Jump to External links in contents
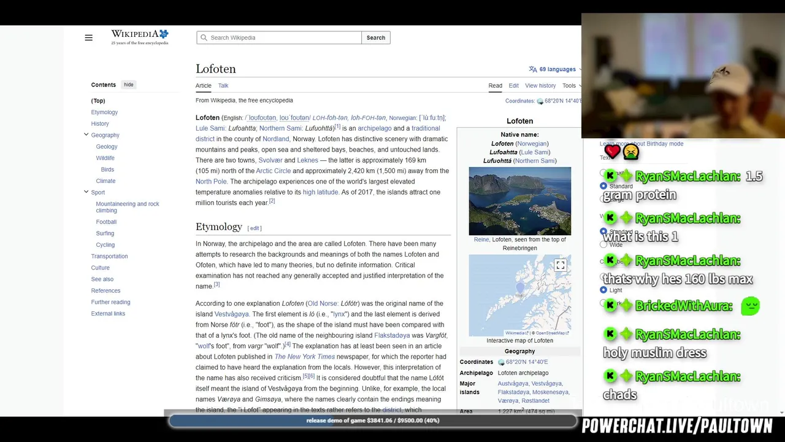Image resolution: width=785 pixels, height=442 pixels. 109,314
